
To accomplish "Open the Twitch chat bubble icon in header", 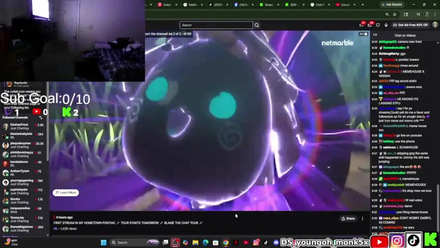I will (378, 25).
